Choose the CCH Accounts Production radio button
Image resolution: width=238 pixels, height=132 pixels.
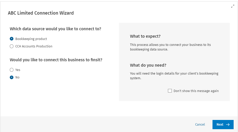12,46
